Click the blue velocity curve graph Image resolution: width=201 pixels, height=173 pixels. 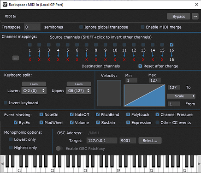144,95
